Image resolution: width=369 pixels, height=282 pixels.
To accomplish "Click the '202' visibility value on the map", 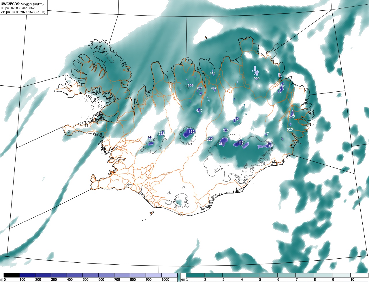I will [282, 87].
